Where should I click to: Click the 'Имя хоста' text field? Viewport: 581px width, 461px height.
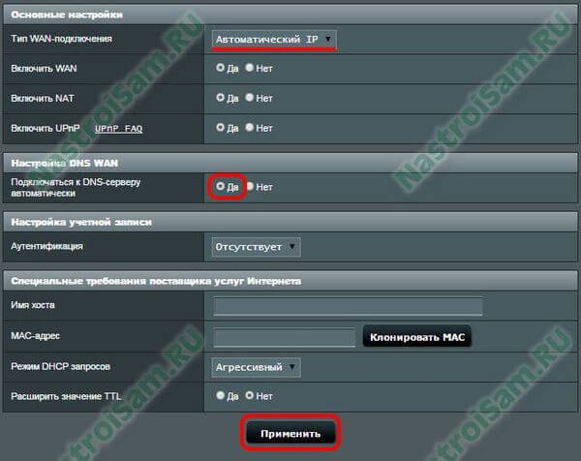coord(348,307)
